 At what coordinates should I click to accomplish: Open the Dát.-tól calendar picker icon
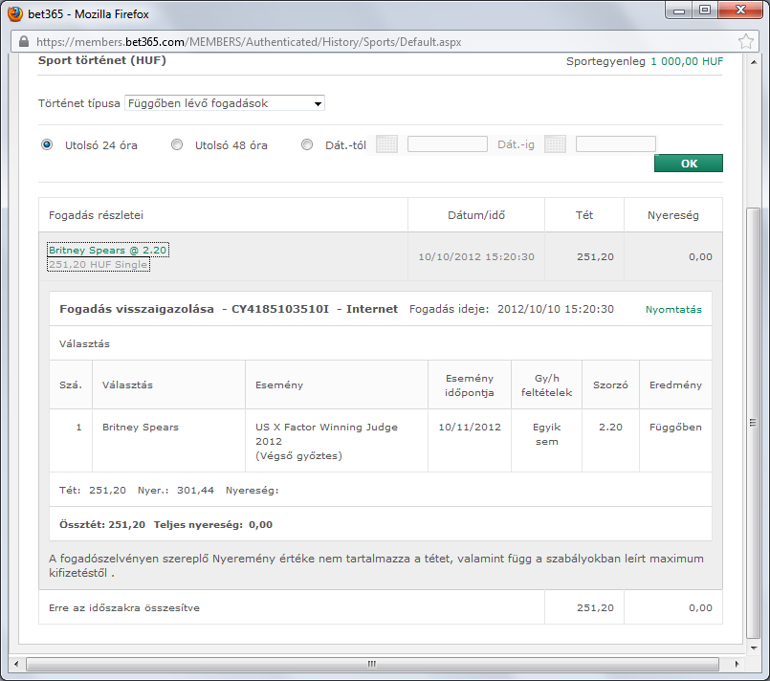[386, 144]
